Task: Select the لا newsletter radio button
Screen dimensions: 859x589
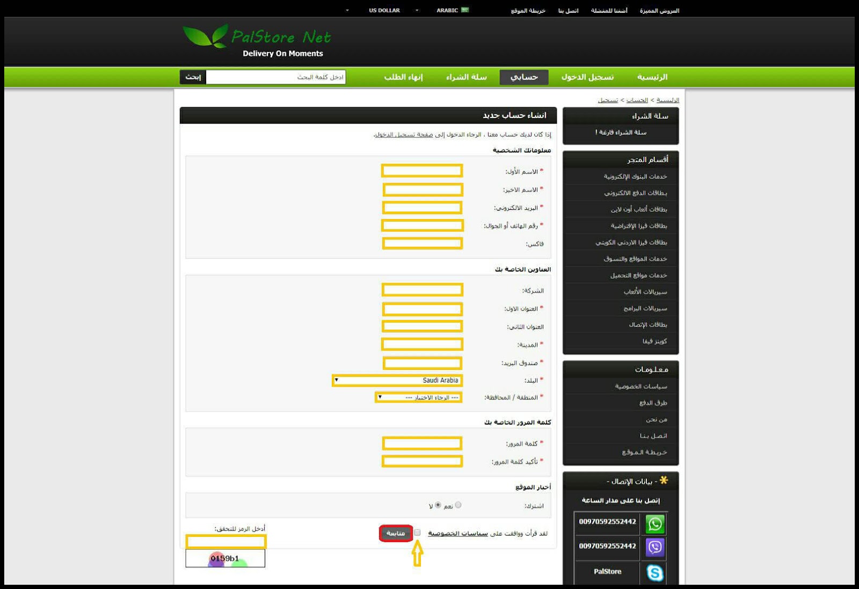Action: point(438,505)
